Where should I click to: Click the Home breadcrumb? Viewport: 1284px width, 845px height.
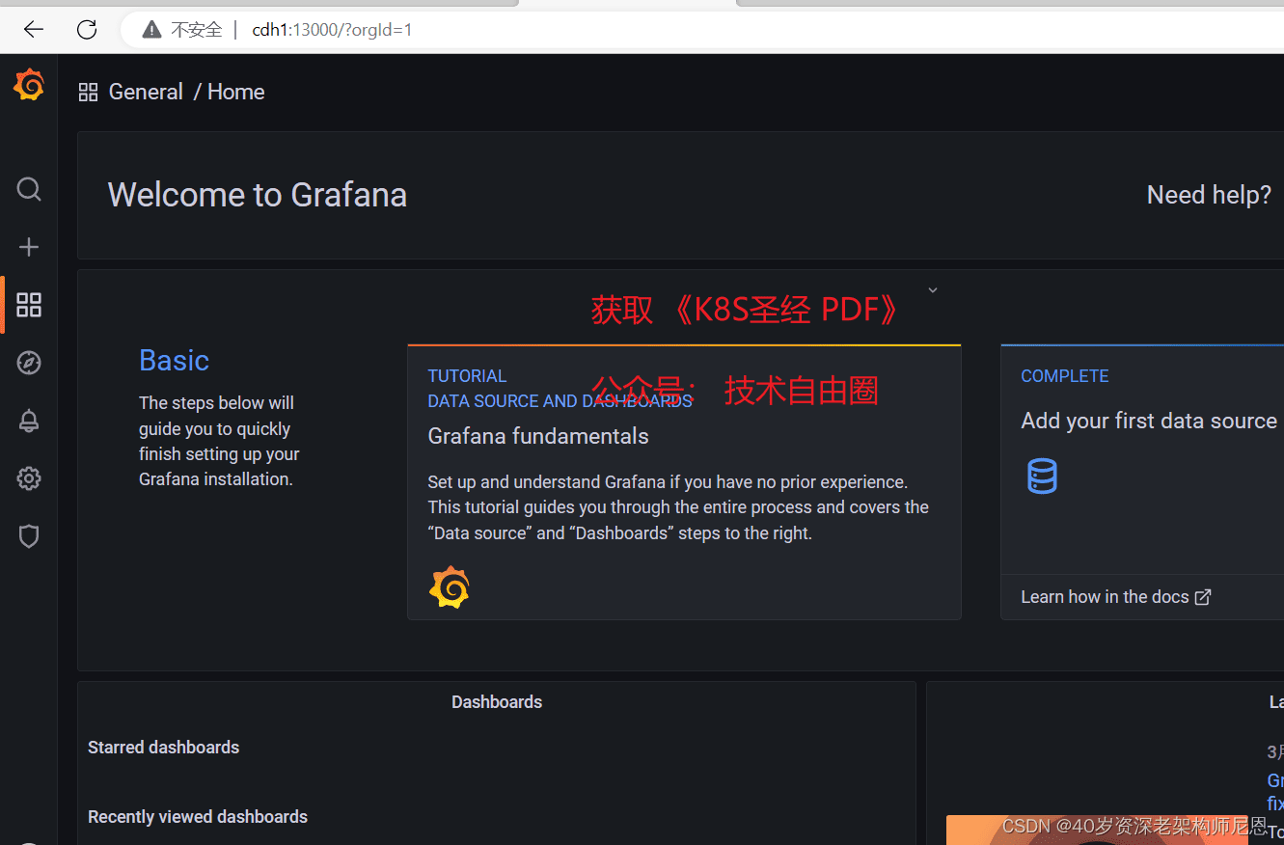point(235,92)
